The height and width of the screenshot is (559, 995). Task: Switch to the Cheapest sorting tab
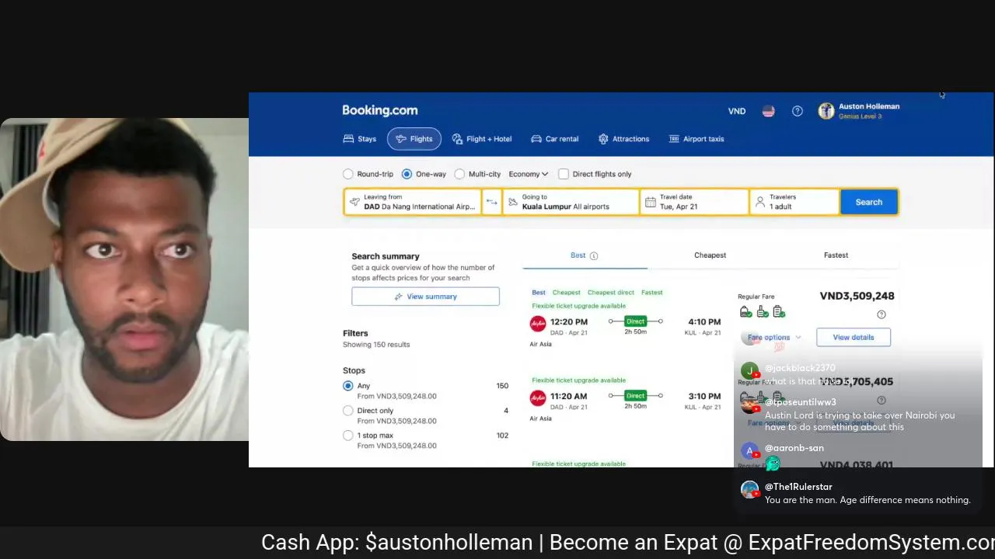710,255
